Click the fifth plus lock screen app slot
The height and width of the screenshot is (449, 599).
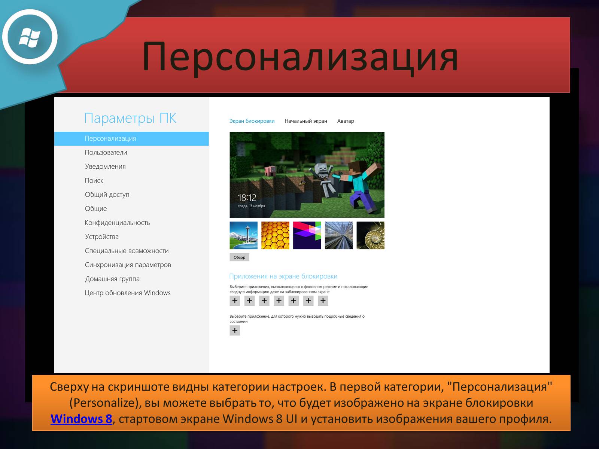[294, 301]
